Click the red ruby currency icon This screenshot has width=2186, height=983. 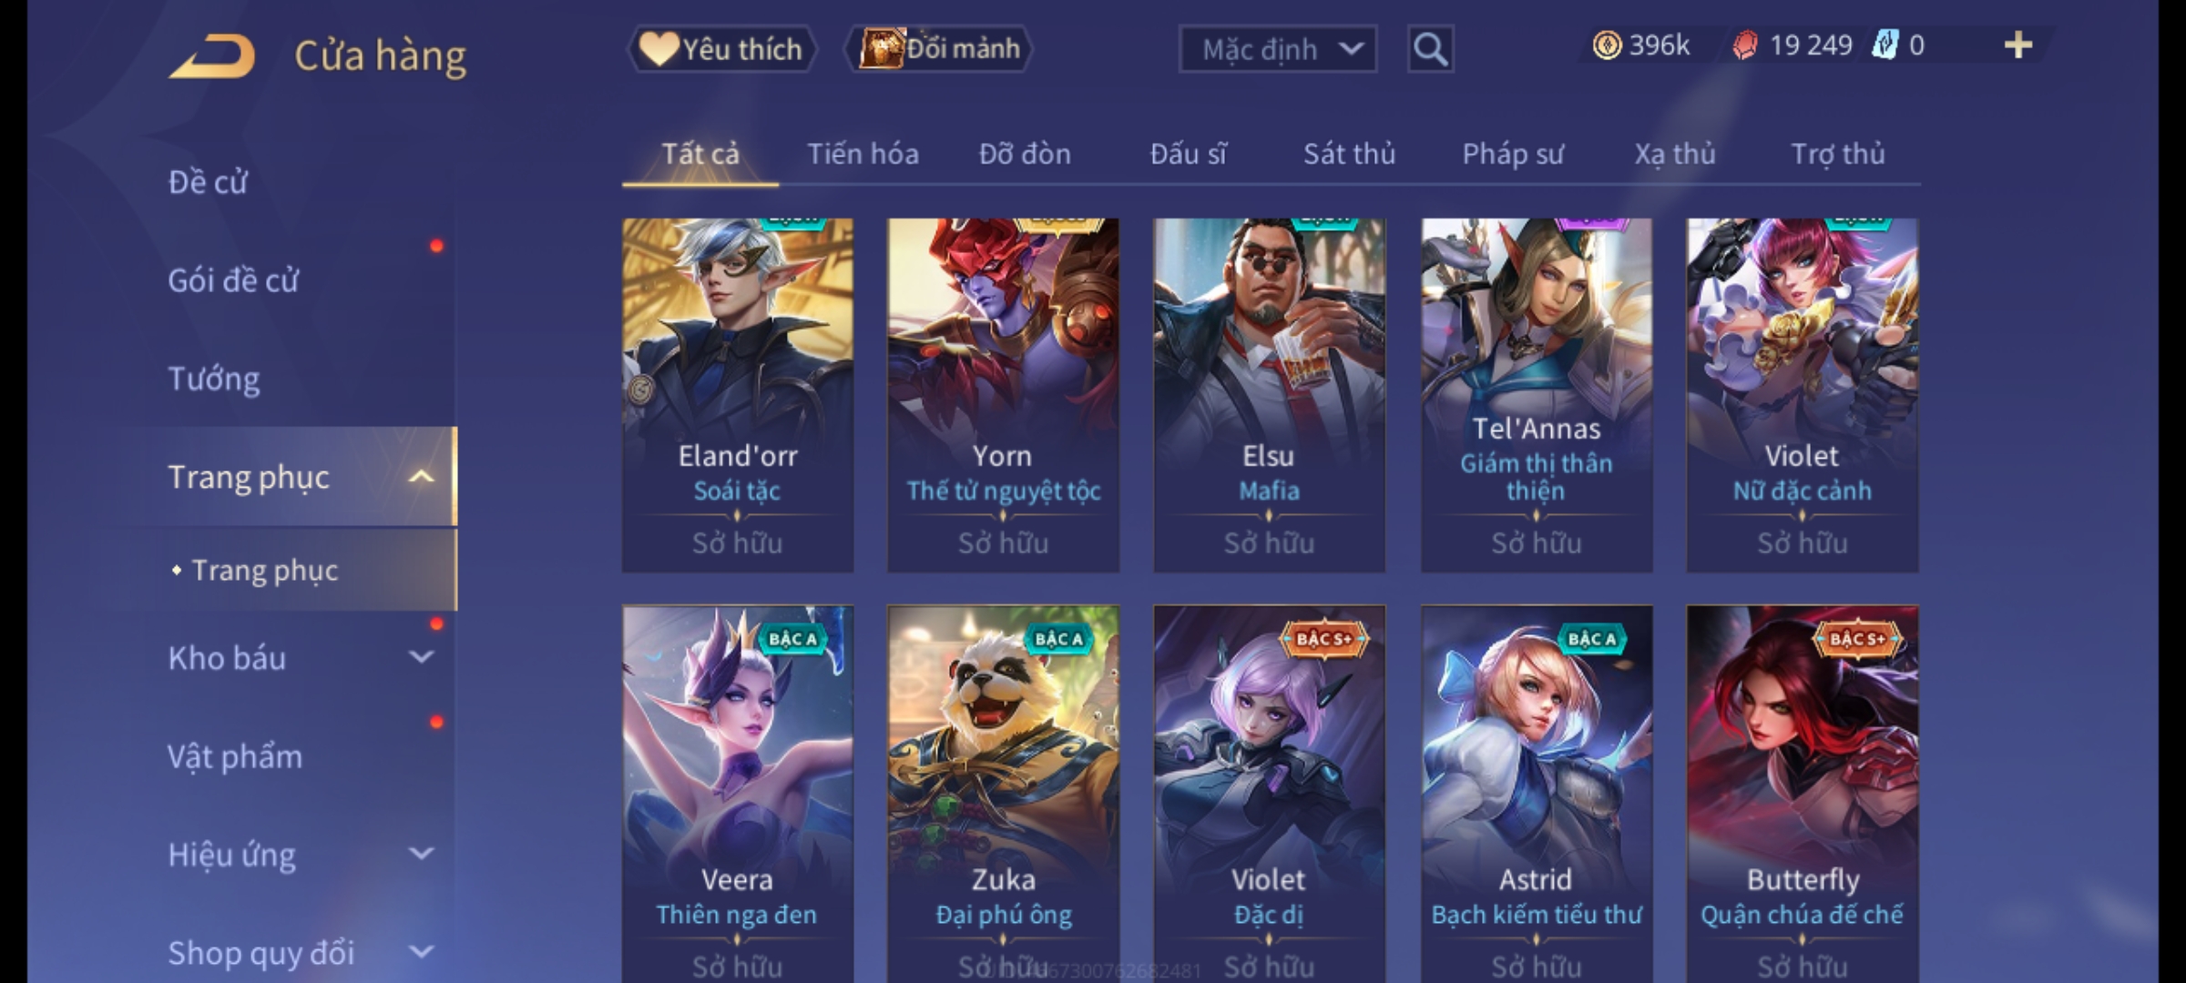tap(1744, 46)
